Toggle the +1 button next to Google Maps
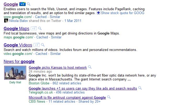 point(33,28)
